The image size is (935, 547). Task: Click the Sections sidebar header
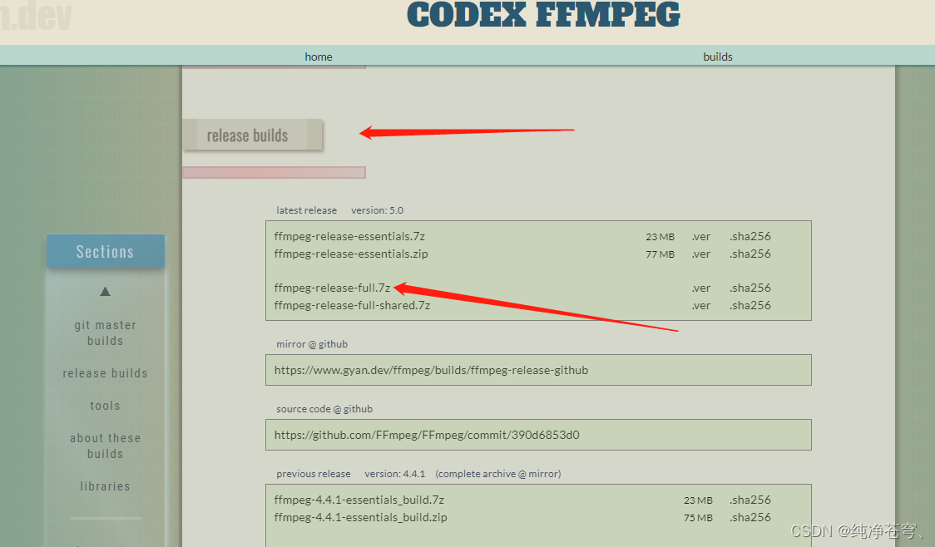pos(106,251)
